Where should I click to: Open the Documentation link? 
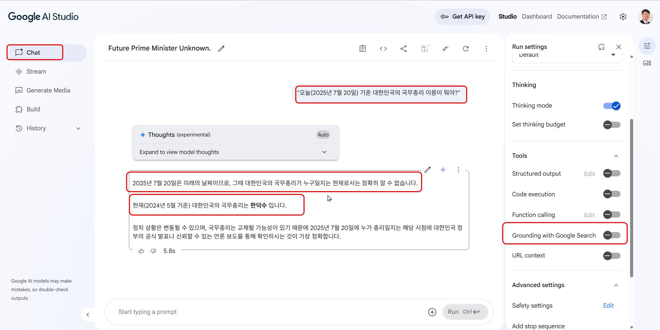tap(582, 16)
